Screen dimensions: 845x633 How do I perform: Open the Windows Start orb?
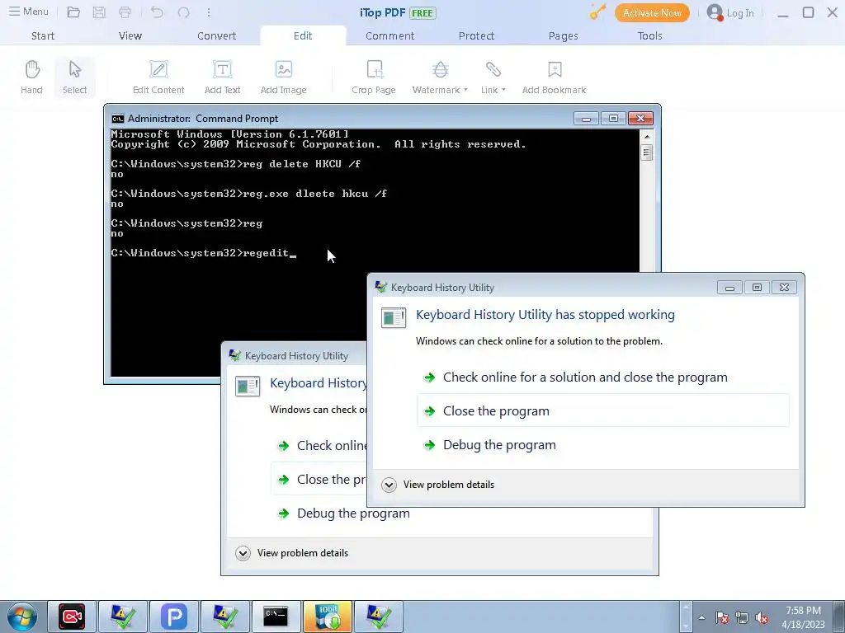click(x=22, y=617)
